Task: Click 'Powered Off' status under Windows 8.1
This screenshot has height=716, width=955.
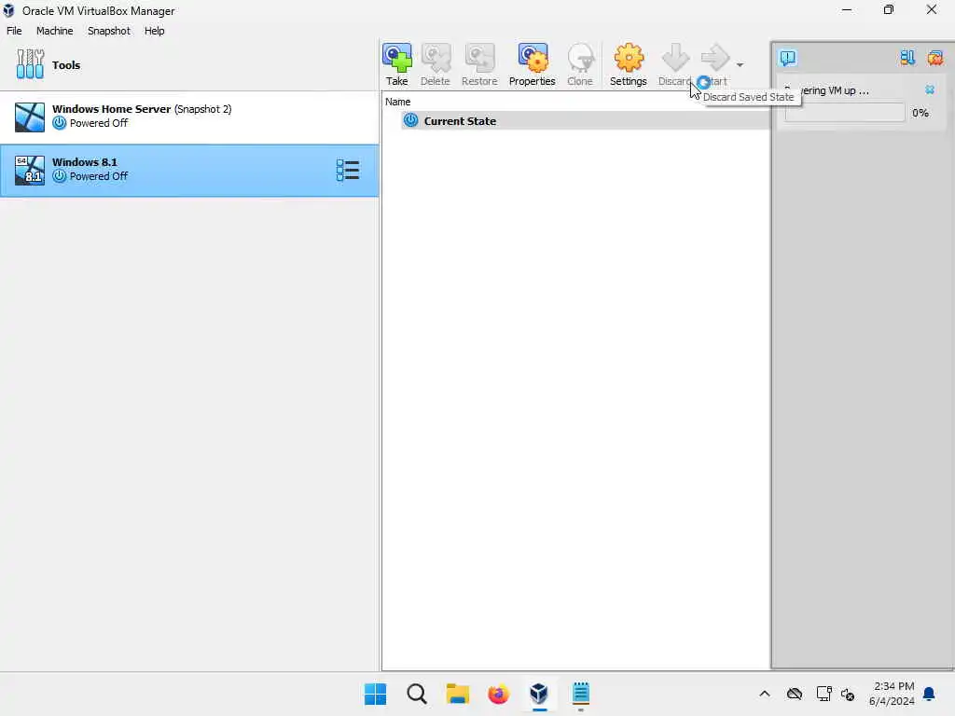Action: pos(99,176)
